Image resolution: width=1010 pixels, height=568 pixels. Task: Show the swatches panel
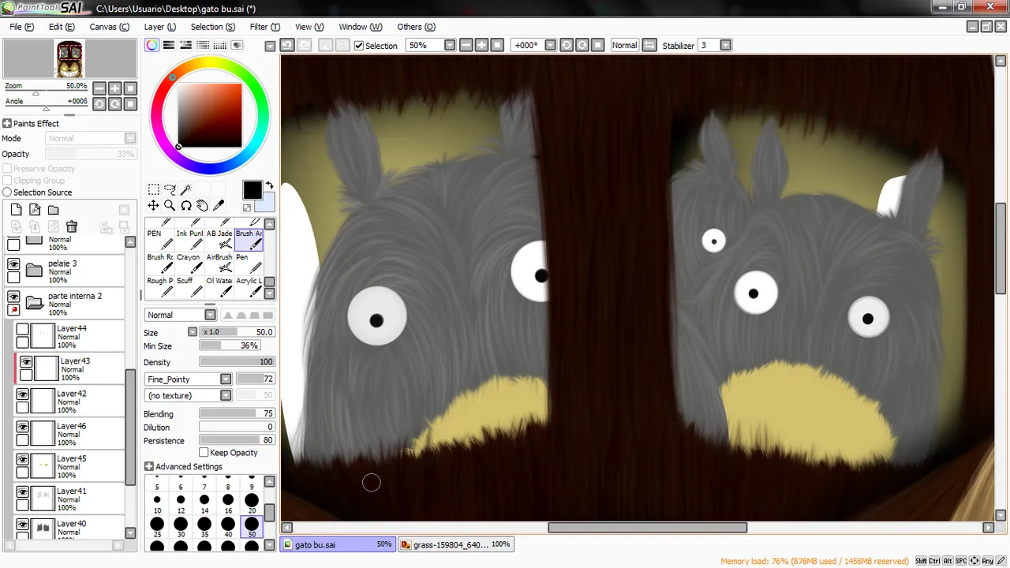click(x=220, y=45)
